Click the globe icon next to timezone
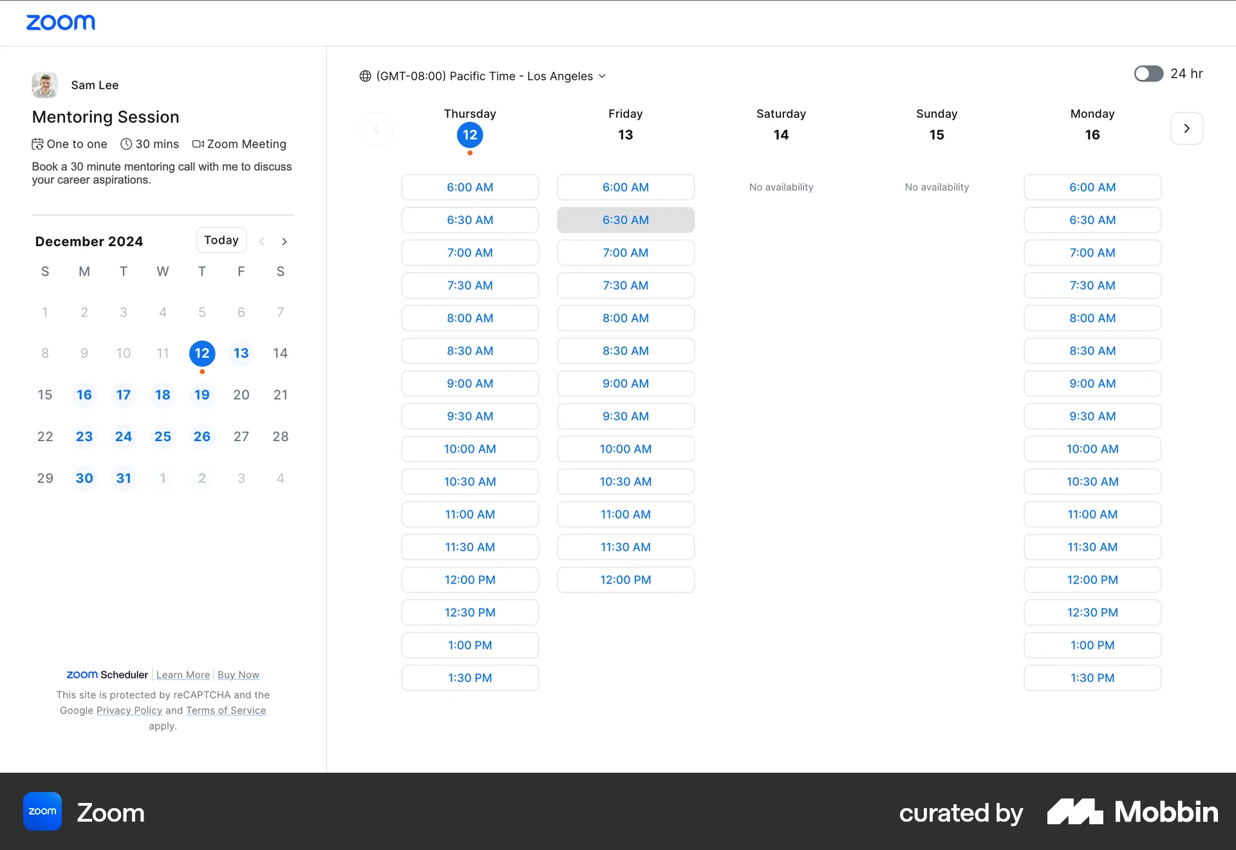1236x850 pixels. coord(364,76)
